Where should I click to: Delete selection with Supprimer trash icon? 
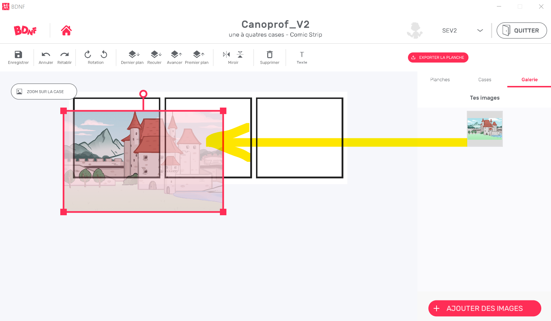[x=270, y=55]
